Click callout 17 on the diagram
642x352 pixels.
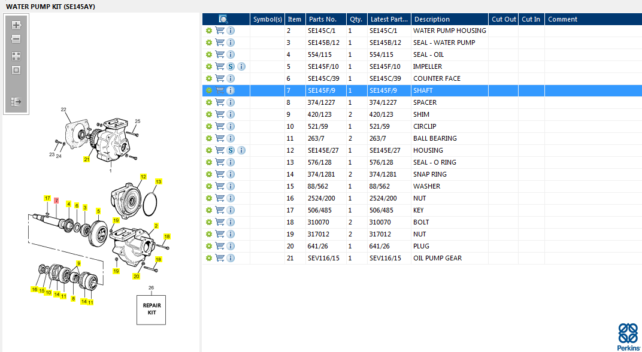47,199
